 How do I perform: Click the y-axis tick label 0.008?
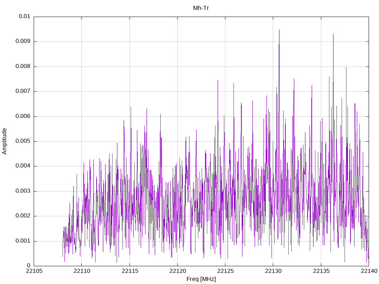[23, 66]
